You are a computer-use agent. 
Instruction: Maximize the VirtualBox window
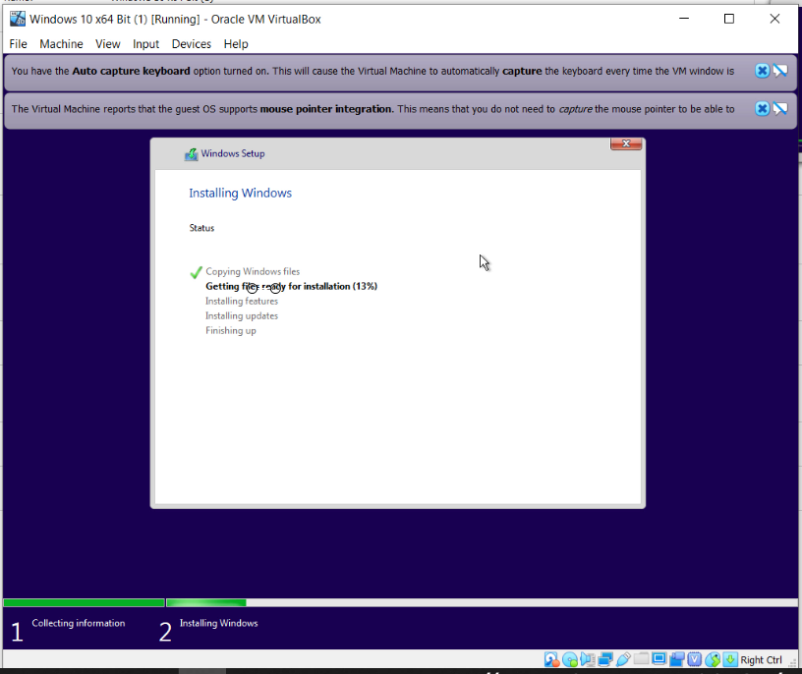(x=729, y=19)
